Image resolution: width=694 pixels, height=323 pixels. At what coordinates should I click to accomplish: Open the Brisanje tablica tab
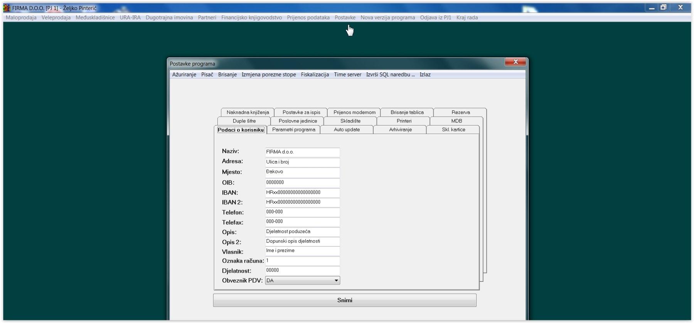(x=407, y=112)
